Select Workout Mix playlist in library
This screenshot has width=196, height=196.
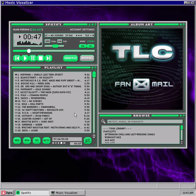click(113, 137)
